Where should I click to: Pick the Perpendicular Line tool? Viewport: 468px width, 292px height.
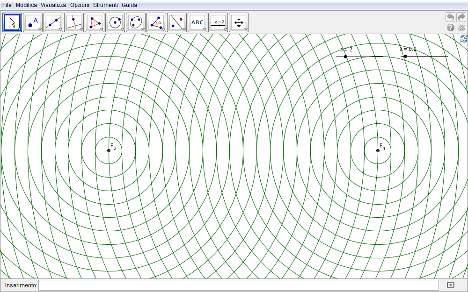click(x=74, y=22)
